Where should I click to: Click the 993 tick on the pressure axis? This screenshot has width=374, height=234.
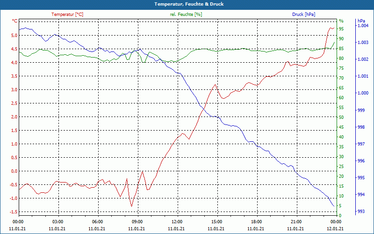361,212
